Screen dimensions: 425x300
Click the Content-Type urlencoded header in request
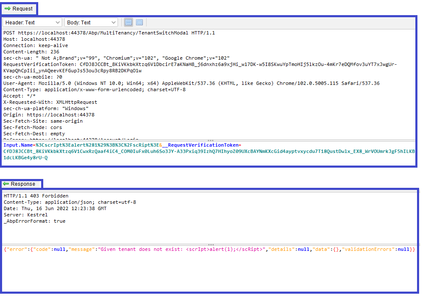(x=94, y=89)
